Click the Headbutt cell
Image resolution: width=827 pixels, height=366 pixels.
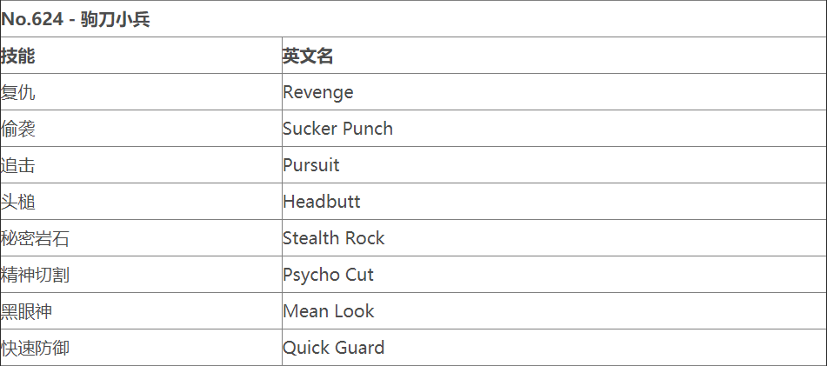point(321,202)
